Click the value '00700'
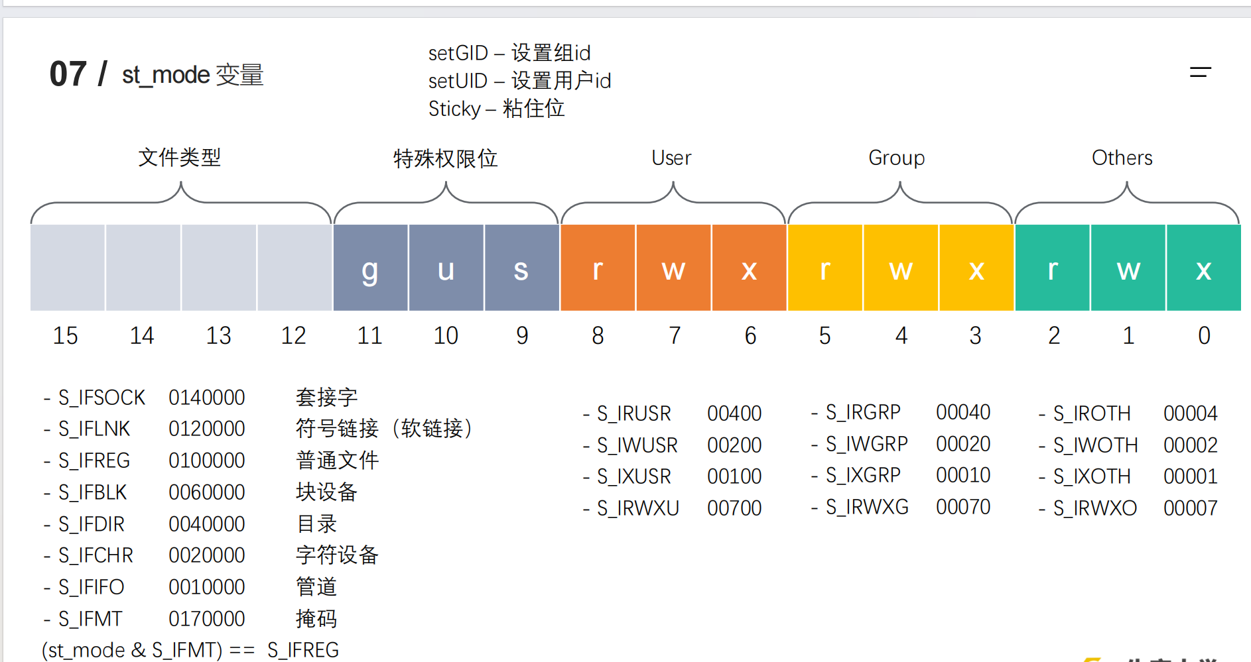This screenshot has height=662, width=1251. (734, 508)
